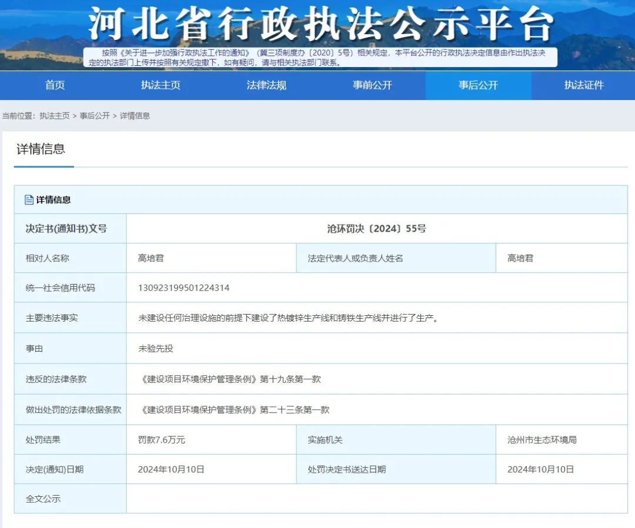The image size is (635, 528).
Task: Click the violated clause 第十九条第一款 text
Action: tap(290, 379)
